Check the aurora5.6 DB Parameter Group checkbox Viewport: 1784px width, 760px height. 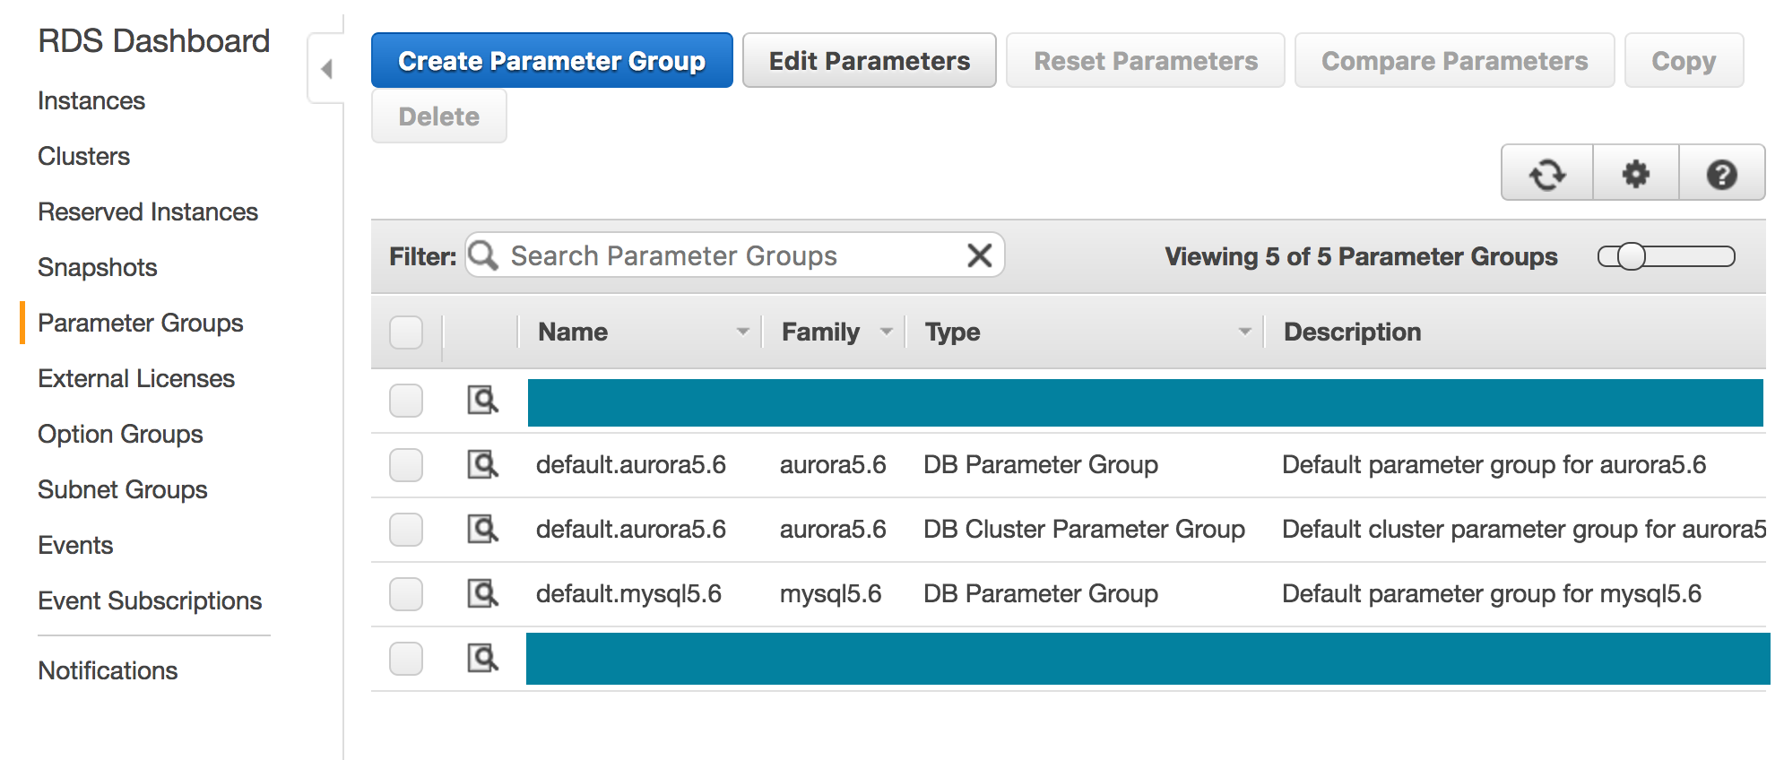406,465
